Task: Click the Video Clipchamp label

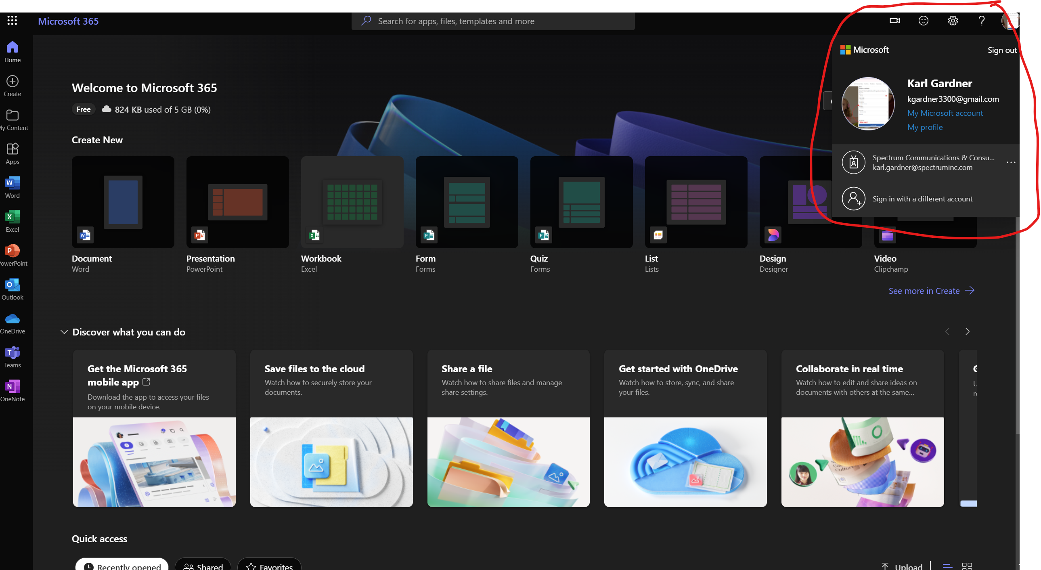Action: pyautogui.click(x=891, y=264)
